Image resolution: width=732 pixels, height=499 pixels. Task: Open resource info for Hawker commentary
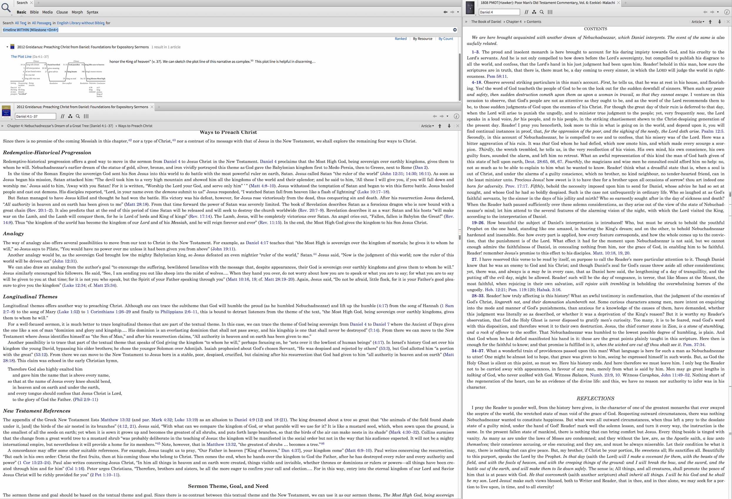click(727, 12)
